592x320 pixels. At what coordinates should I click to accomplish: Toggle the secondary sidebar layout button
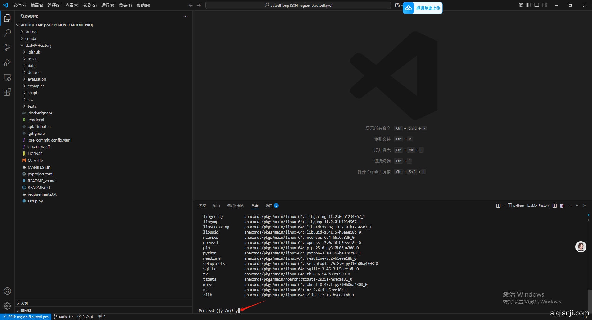(545, 5)
